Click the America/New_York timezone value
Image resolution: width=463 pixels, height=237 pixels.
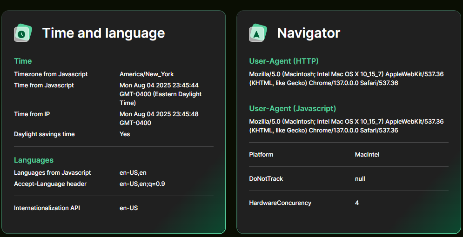point(147,74)
